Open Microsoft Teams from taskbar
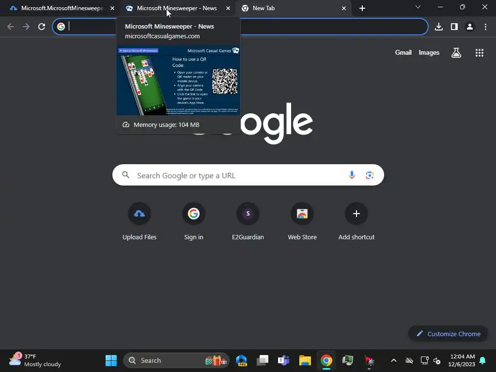This screenshot has width=496, height=372. [284, 360]
